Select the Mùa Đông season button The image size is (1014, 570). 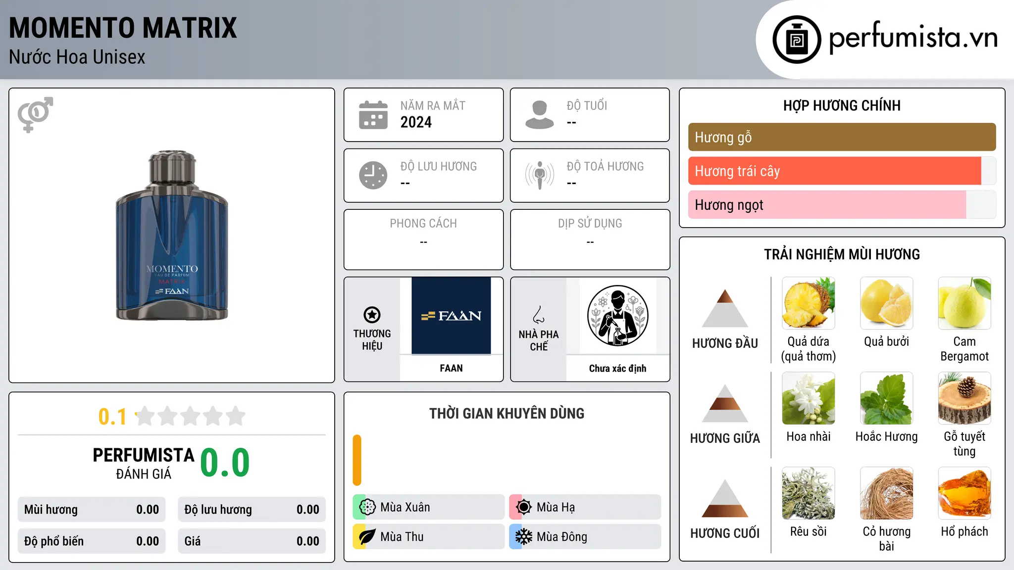(585, 537)
